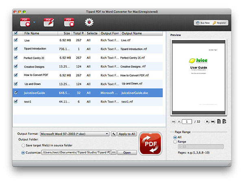
Task: Click the Apply to All button
Action: click(x=127, y=134)
